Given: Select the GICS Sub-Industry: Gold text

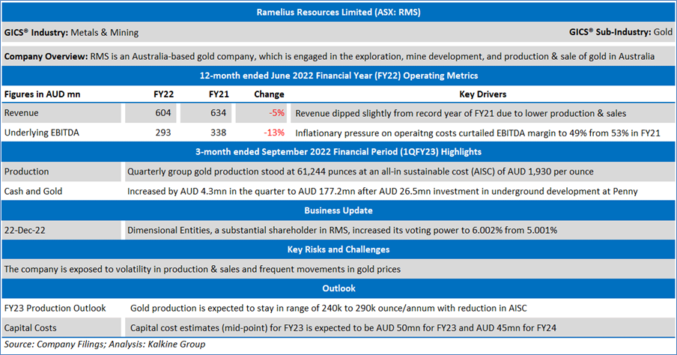Looking at the screenshot, I should tap(620, 32).
